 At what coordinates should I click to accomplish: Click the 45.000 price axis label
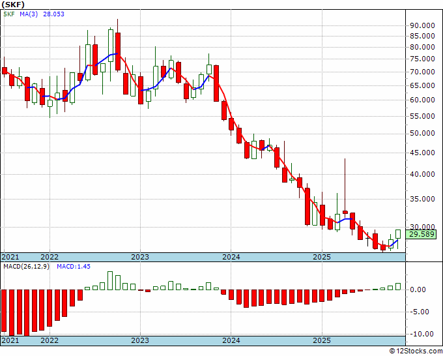(422, 153)
